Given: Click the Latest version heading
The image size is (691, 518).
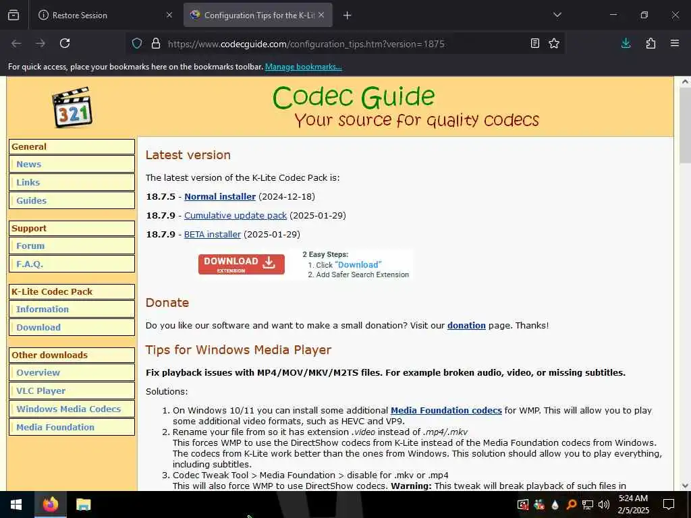Looking at the screenshot, I should [x=188, y=155].
